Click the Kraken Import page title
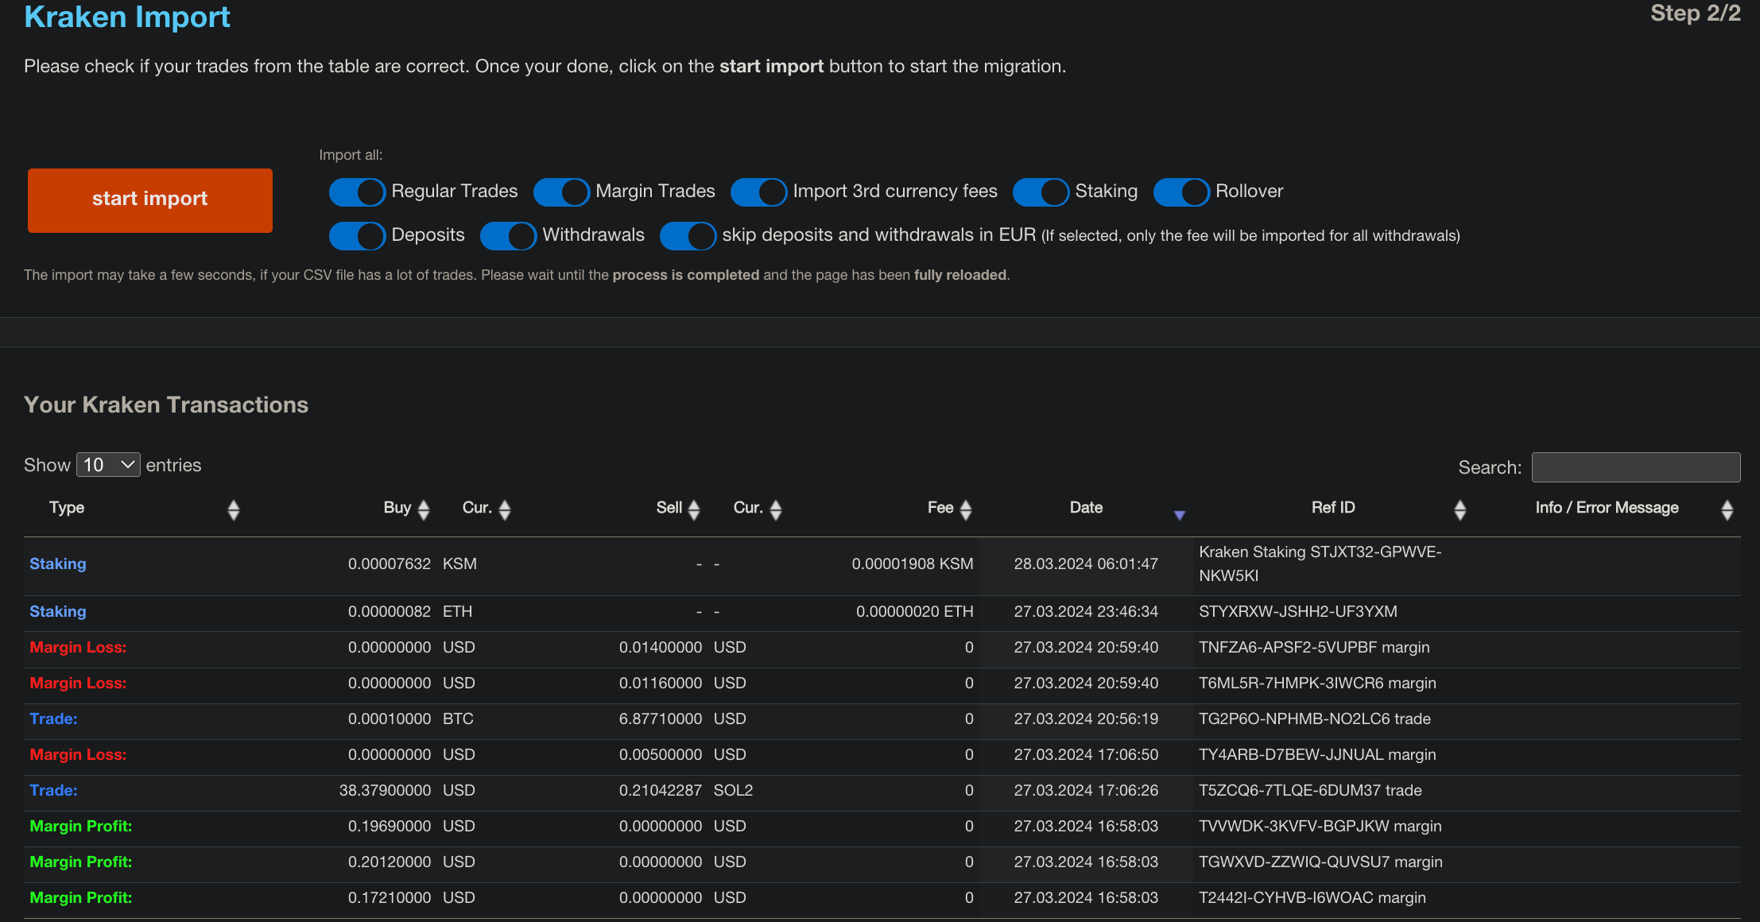Image resolution: width=1760 pixels, height=922 pixels. 127,17
